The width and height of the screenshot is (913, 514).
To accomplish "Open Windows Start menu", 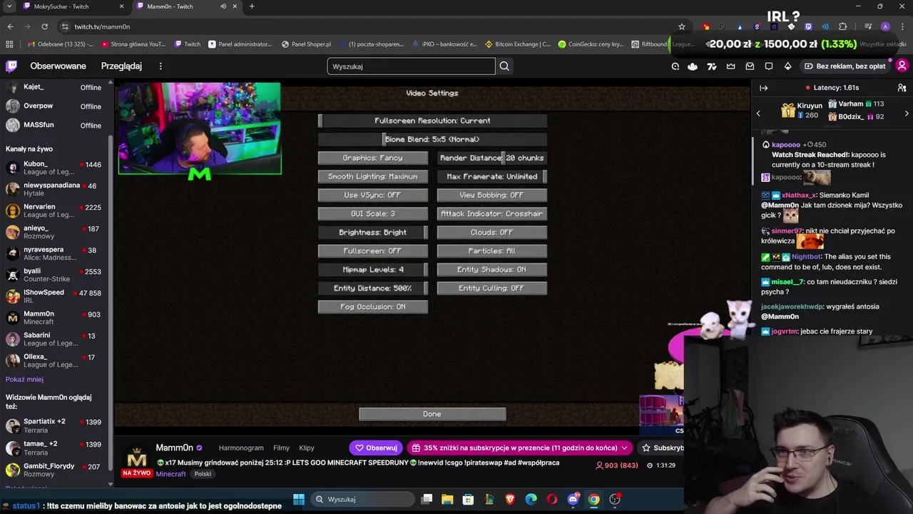I will click(299, 499).
